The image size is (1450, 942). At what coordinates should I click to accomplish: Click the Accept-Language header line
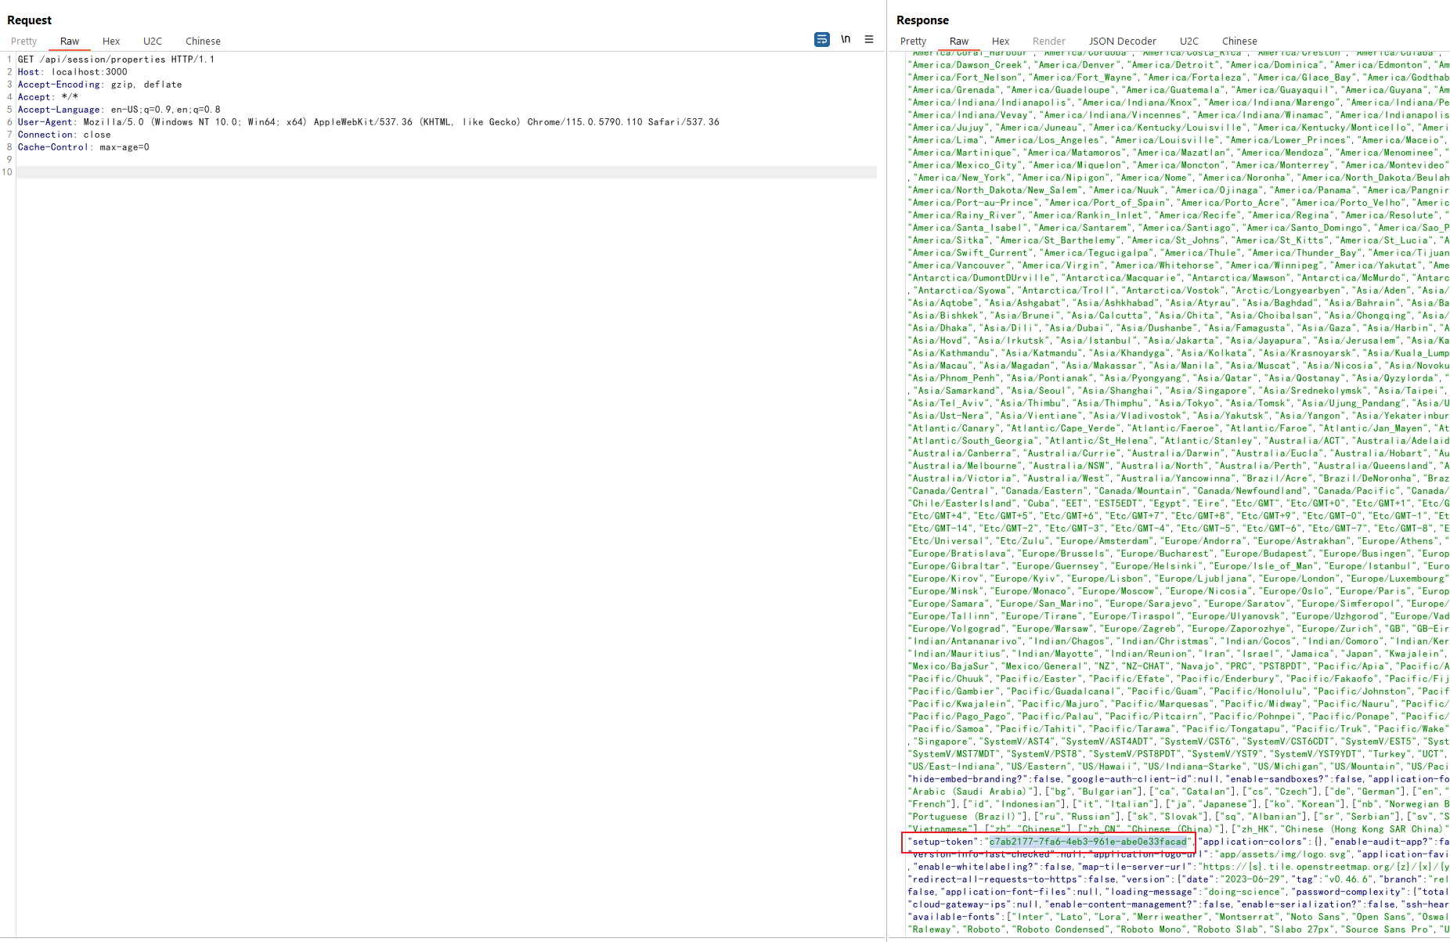tap(119, 110)
